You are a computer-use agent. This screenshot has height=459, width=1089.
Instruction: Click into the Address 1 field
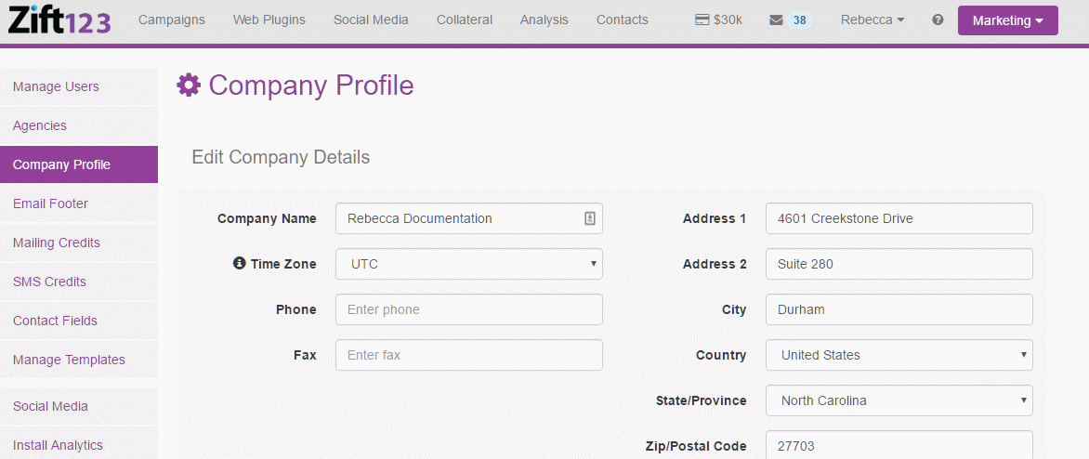click(899, 218)
